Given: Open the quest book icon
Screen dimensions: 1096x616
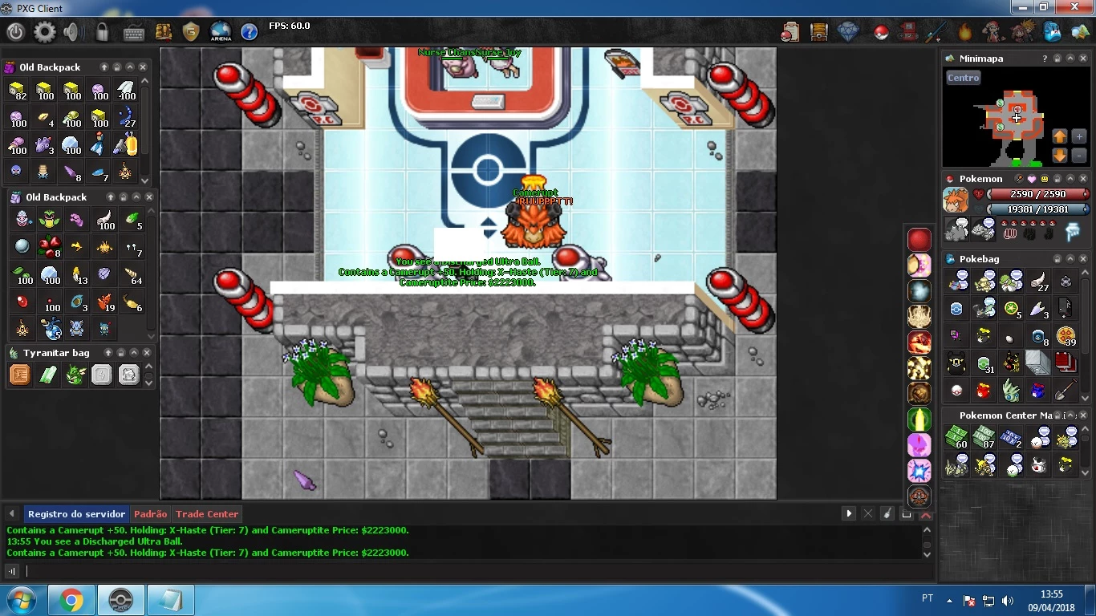Looking at the screenshot, I should pos(163,32).
